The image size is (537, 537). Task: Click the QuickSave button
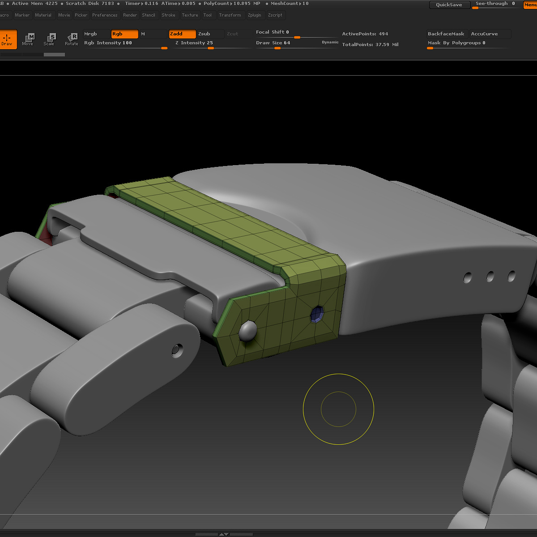tap(449, 5)
